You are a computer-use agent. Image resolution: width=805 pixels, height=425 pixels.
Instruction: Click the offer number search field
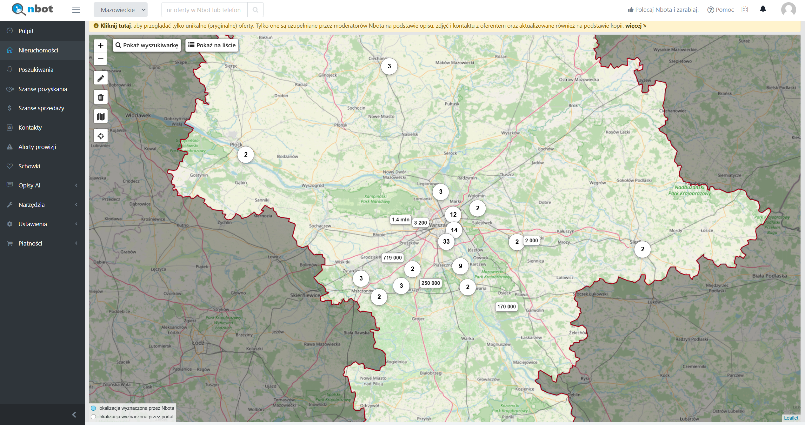pos(204,10)
